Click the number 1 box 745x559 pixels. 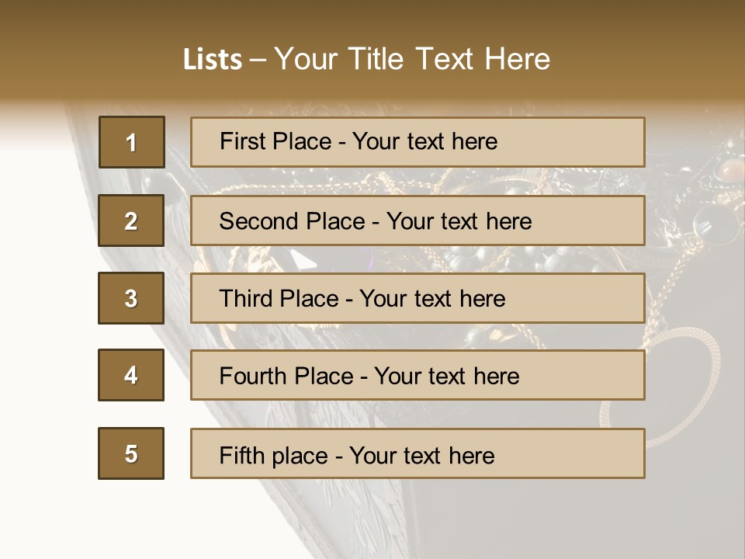point(131,142)
